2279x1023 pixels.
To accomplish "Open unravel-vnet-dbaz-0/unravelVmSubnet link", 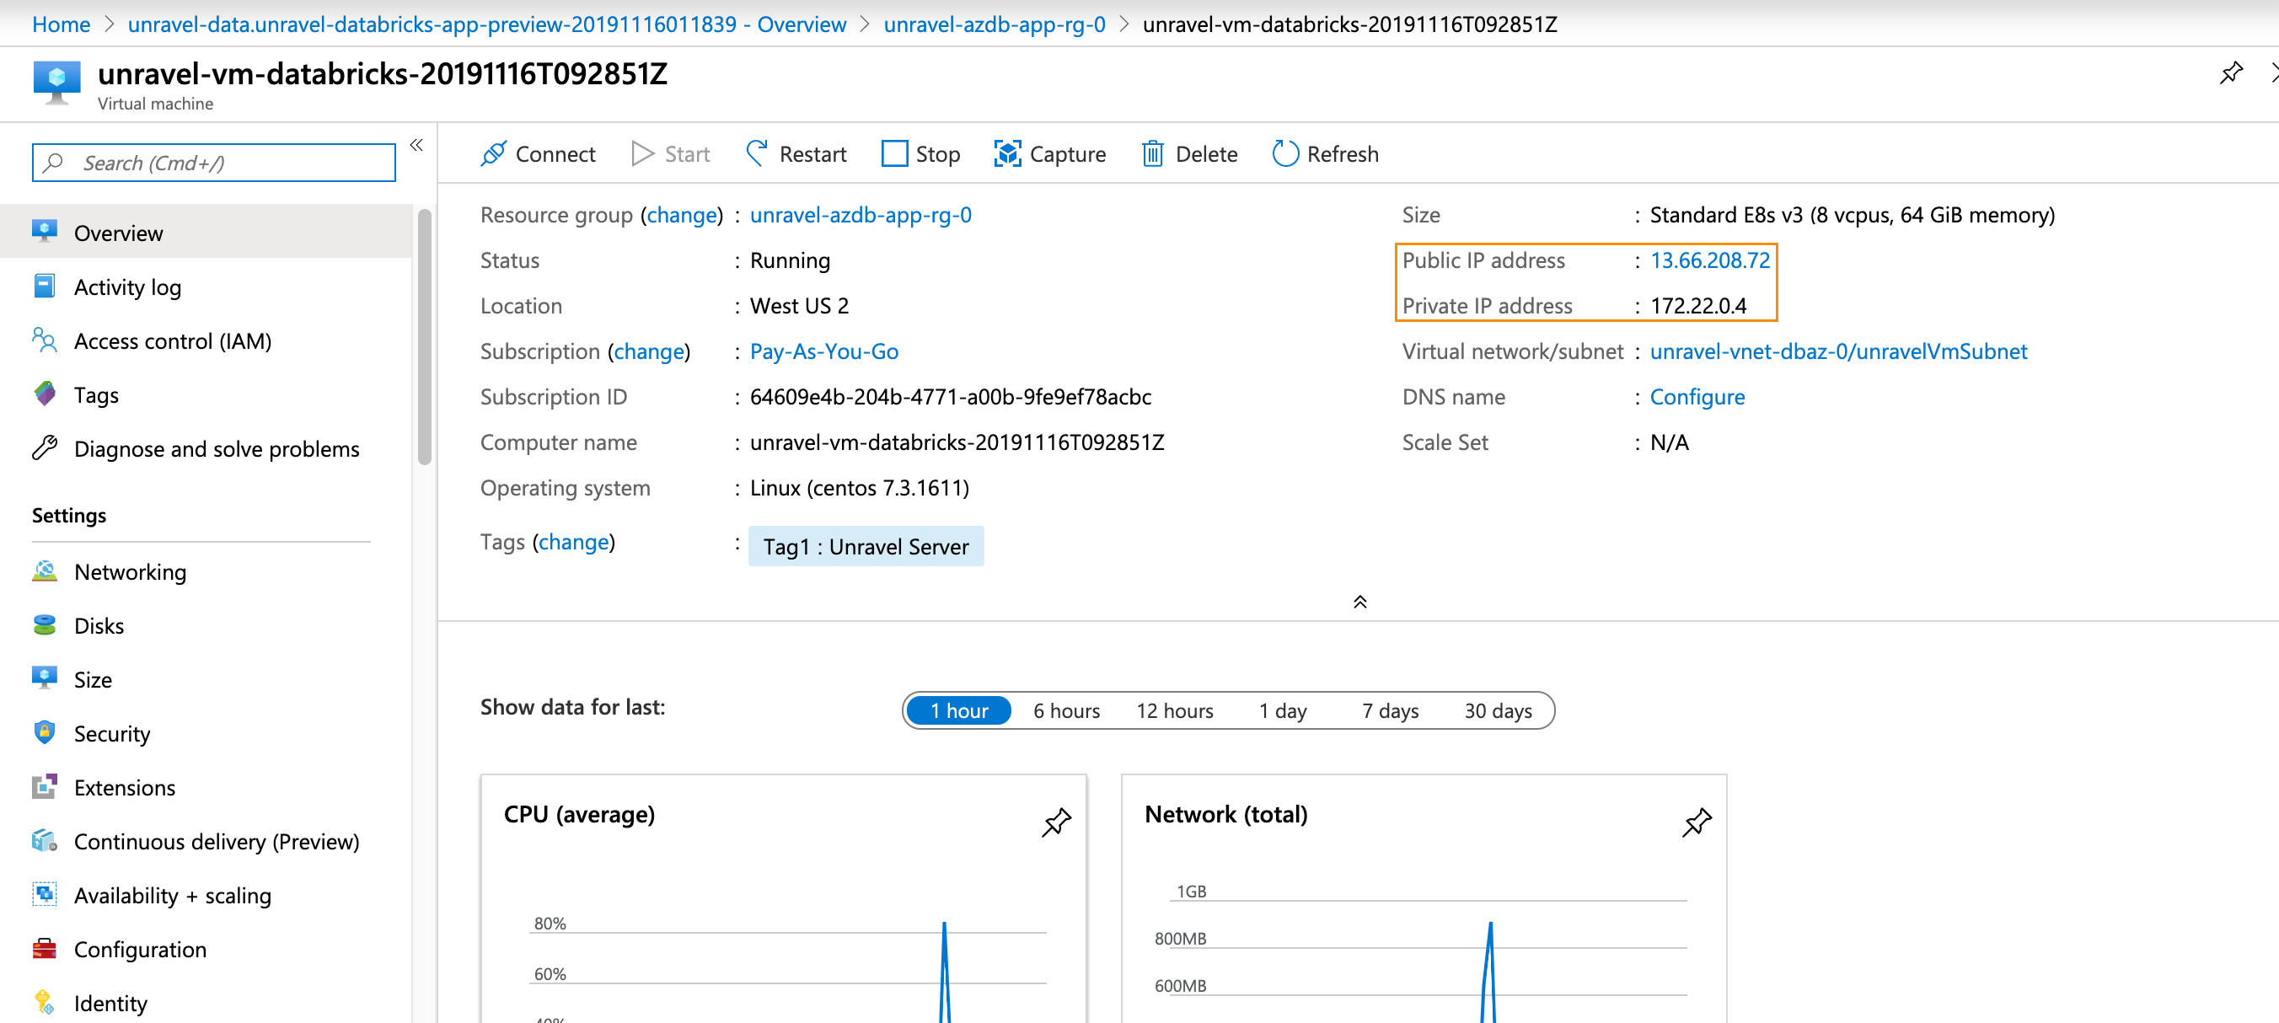I will pos(1838,351).
